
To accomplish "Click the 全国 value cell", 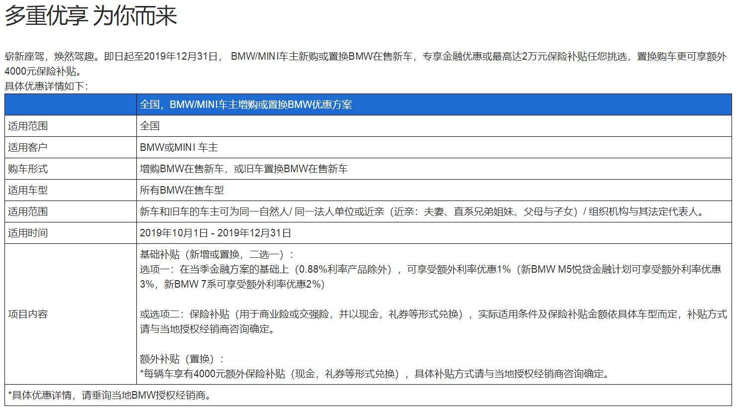I will [150, 126].
